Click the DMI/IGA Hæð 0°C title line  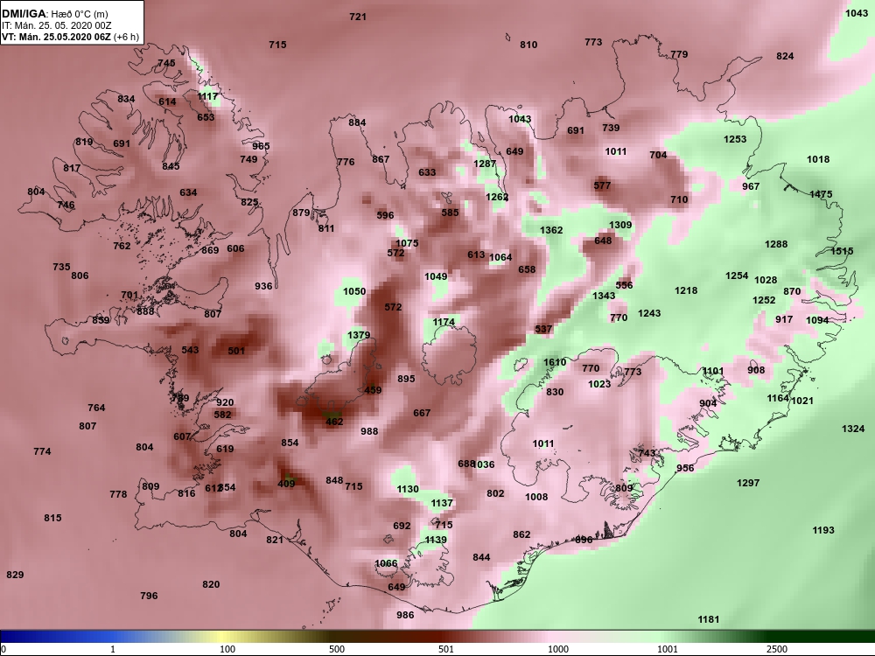54,14
